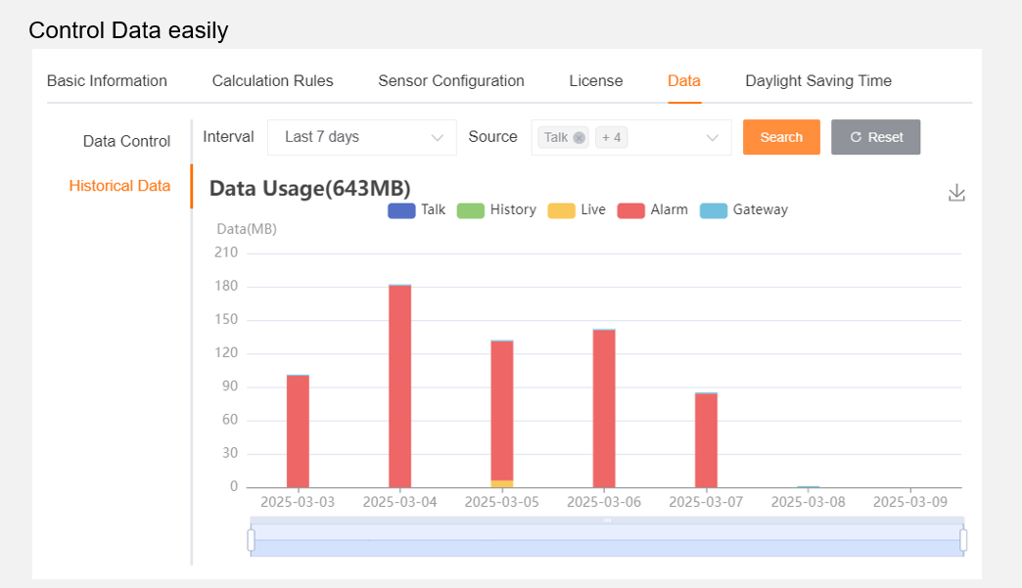Toggle the Talk legend series
The height and width of the screenshot is (588, 1022).
tap(417, 209)
